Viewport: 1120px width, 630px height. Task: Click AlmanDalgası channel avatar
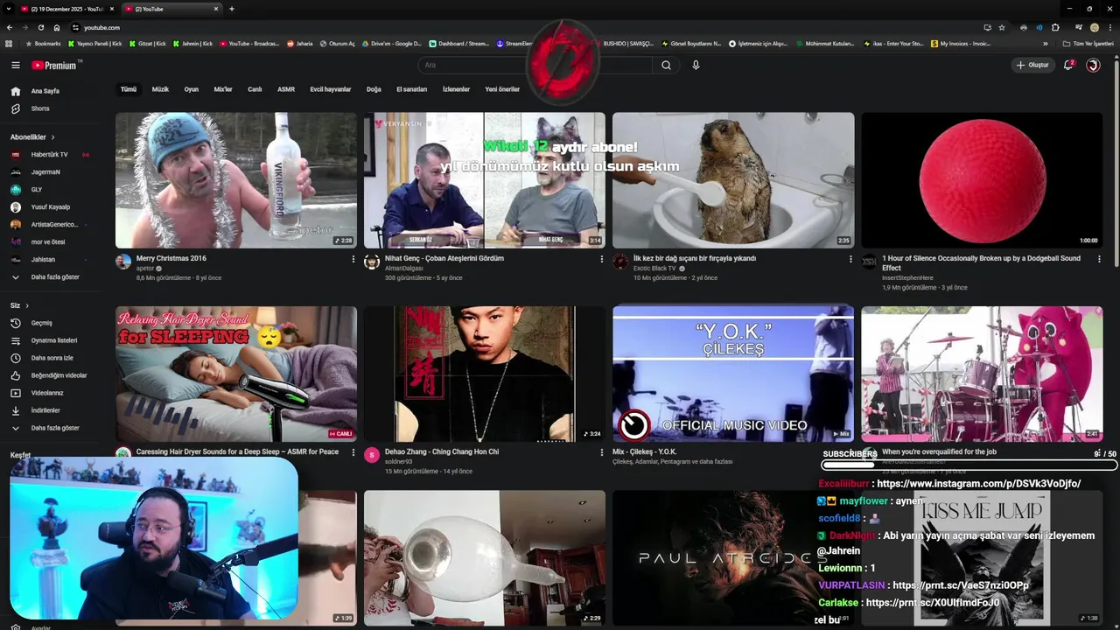tap(372, 262)
